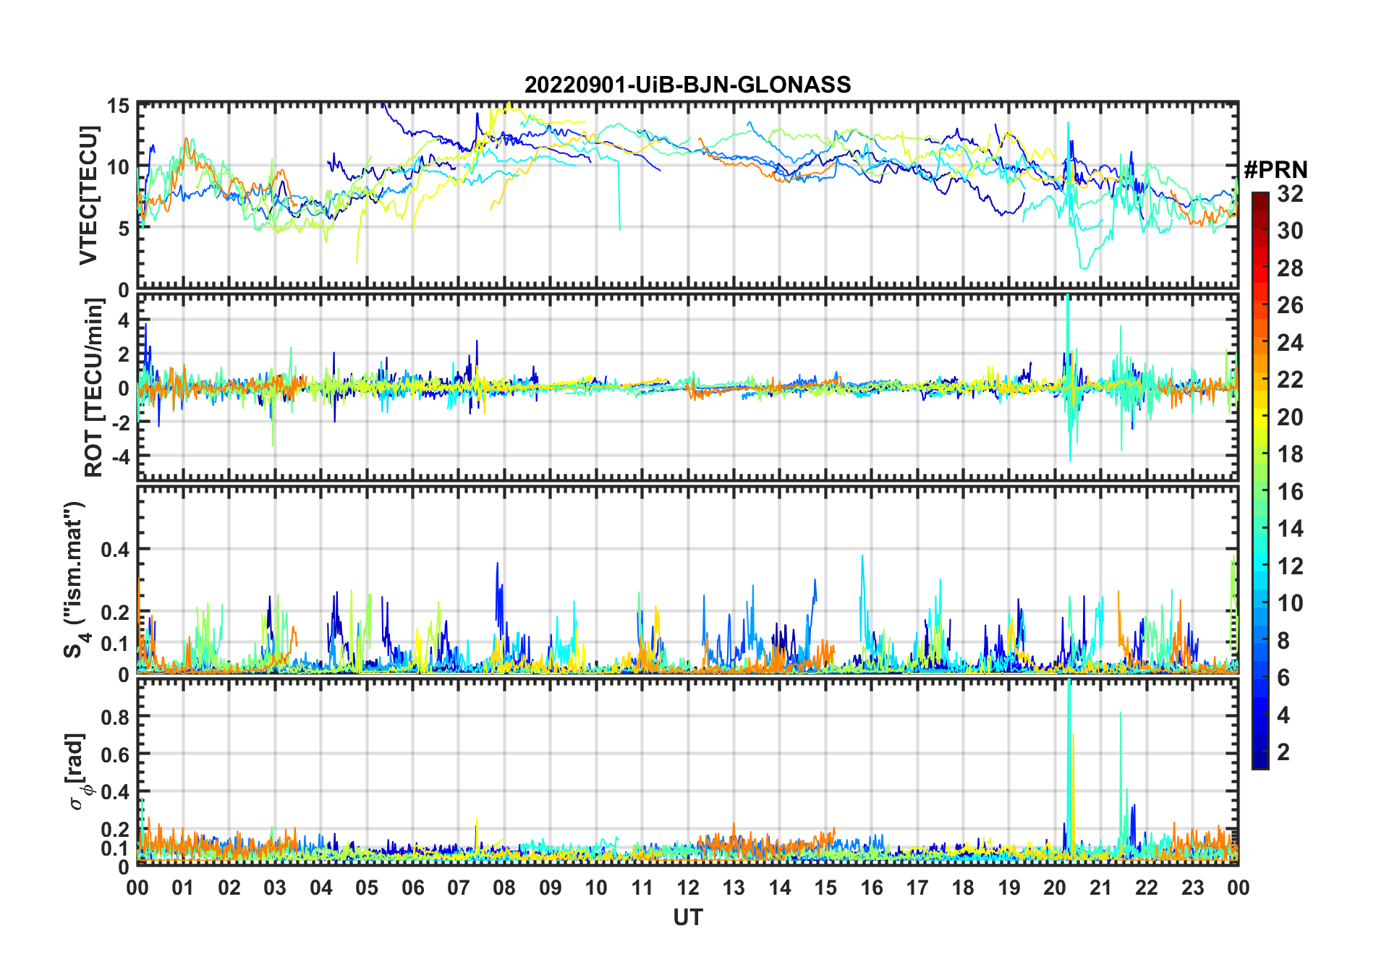Click the VTEC[TECU] y-axis label
The width and height of the screenshot is (1376, 962).
88,196
